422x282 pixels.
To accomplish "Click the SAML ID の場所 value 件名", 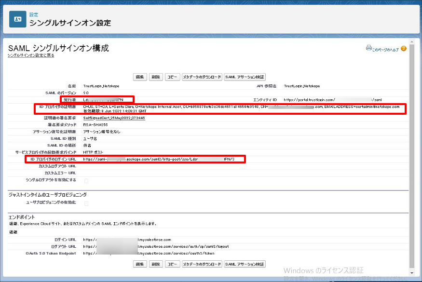I will [x=87, y=146].
